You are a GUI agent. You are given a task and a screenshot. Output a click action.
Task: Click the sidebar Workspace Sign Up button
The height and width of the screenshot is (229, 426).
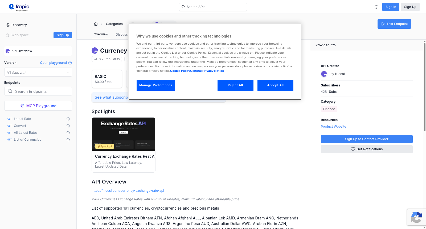63,35
